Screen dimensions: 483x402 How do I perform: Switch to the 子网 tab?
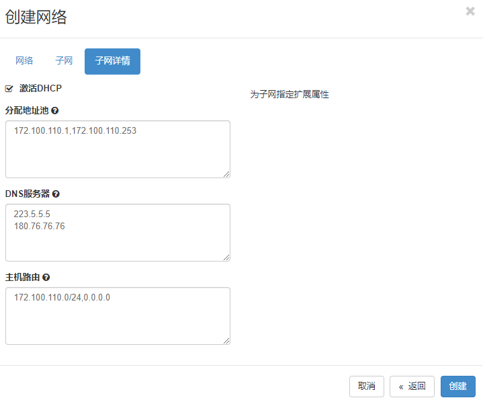pyautogui.click(x=64, y=61)
